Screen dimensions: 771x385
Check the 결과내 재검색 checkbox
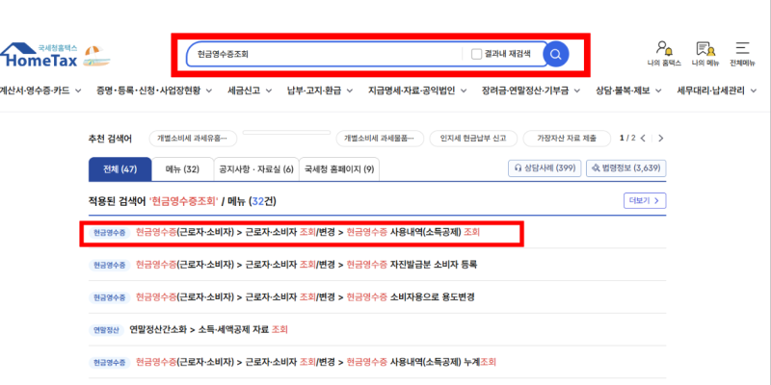point(476,54)
